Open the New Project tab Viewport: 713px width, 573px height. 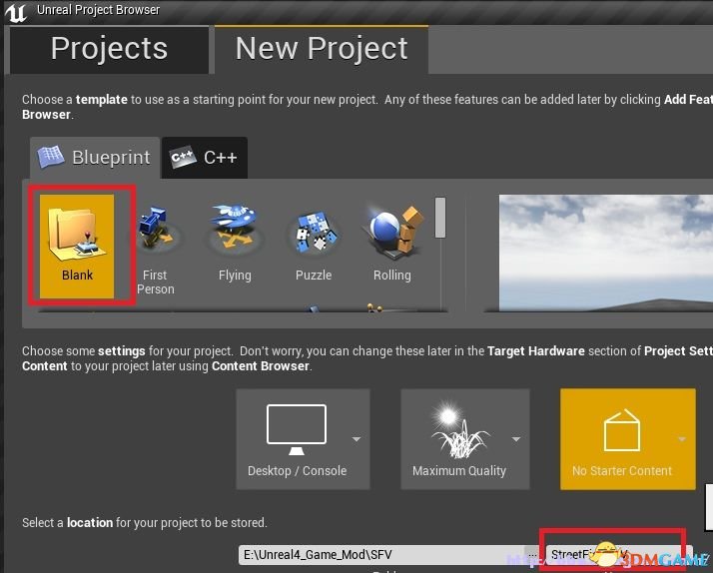[322, 49]
